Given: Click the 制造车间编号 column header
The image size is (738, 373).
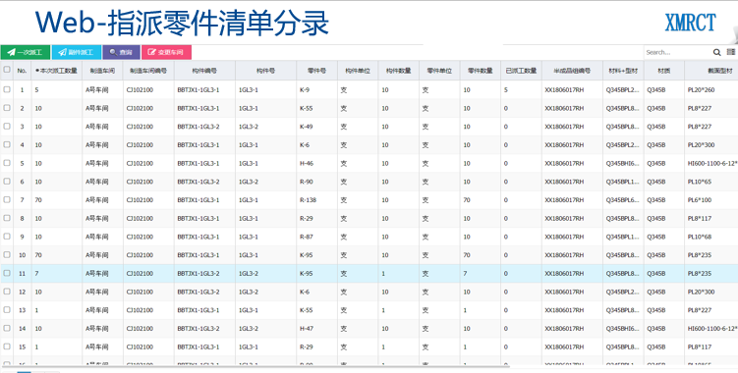Looking at the screenshot, I should point(148,71).
